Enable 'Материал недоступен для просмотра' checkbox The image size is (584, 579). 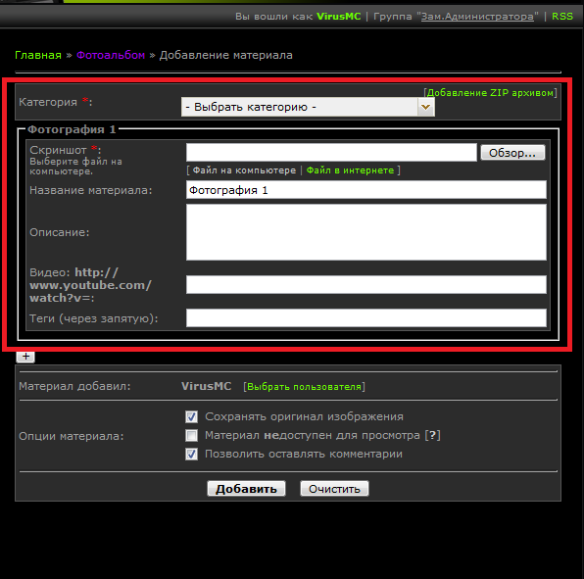(x=191, y=435)
